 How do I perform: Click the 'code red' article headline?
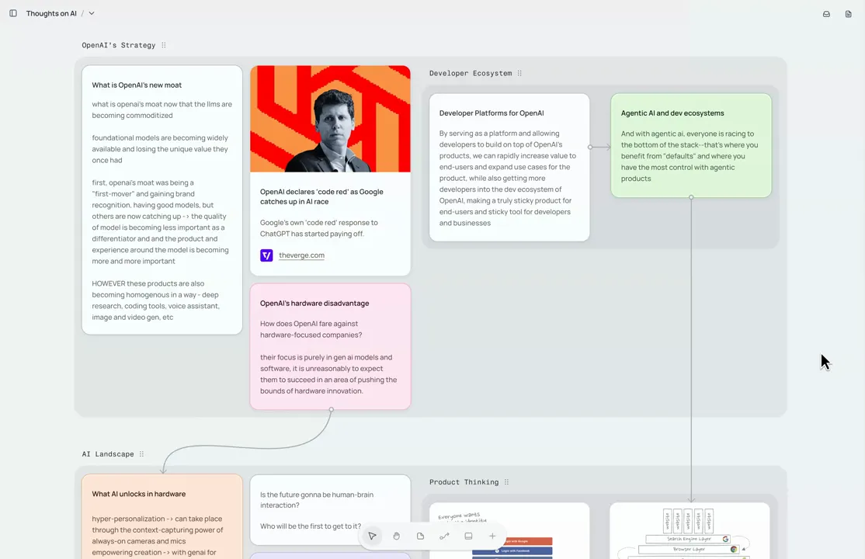(x=321, y=196)
